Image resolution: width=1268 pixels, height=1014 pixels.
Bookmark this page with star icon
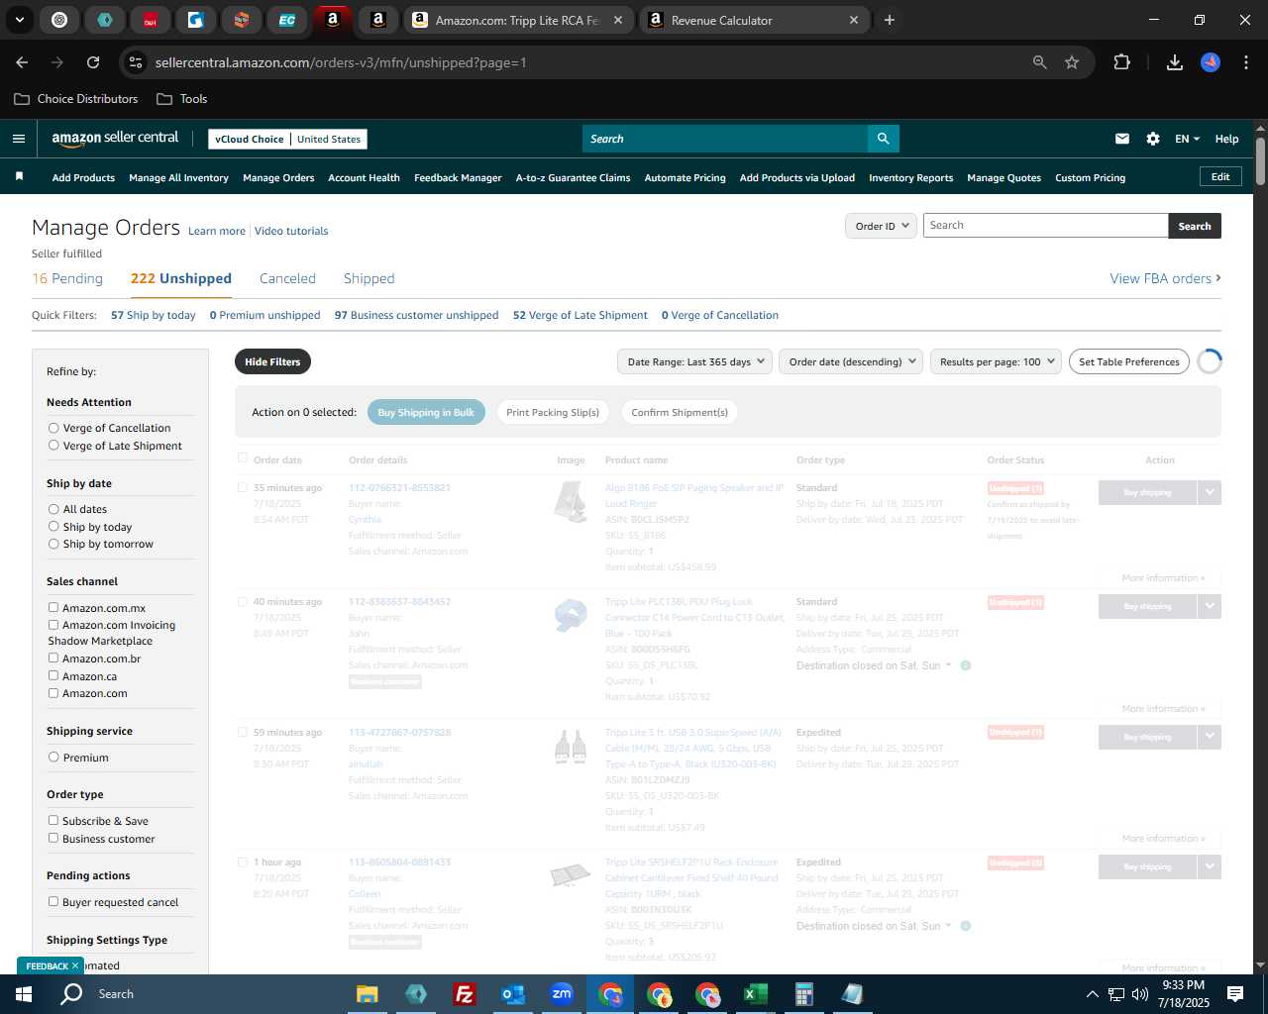coord(1072,62)
